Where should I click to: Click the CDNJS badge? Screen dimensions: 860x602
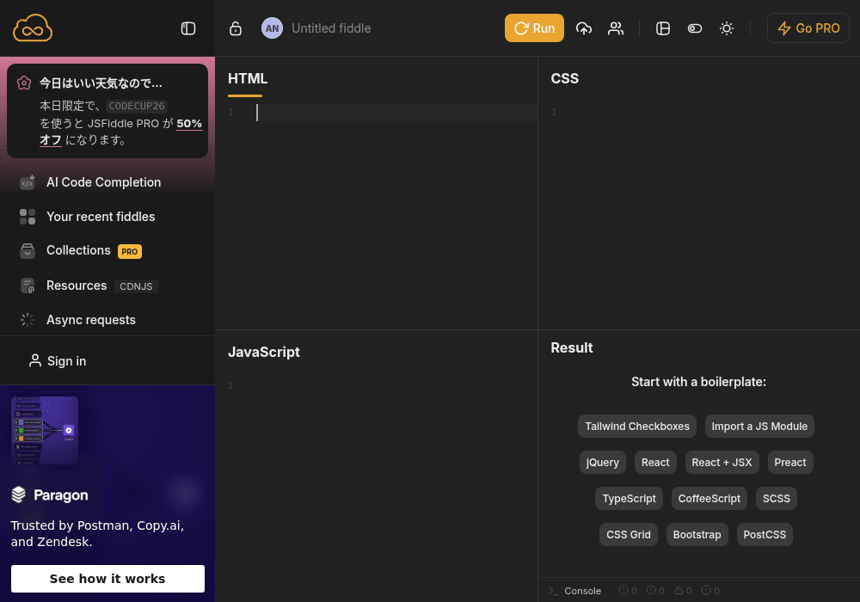tap(136, 286)
